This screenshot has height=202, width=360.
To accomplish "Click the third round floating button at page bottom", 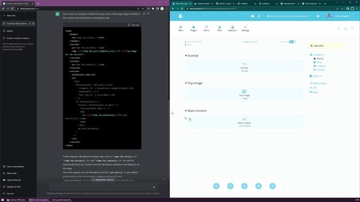I will point(245,186).
